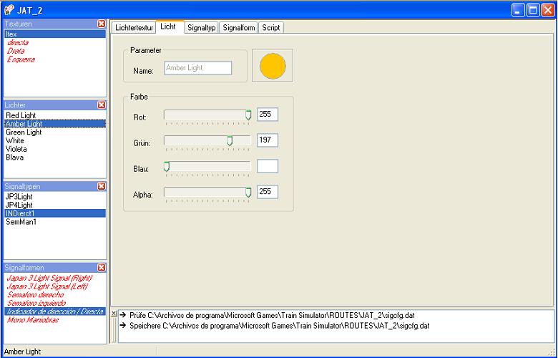The height and width of the screenshot is (358, 558).
Task: Select the directa texture entry
Action: coord(18,43)
